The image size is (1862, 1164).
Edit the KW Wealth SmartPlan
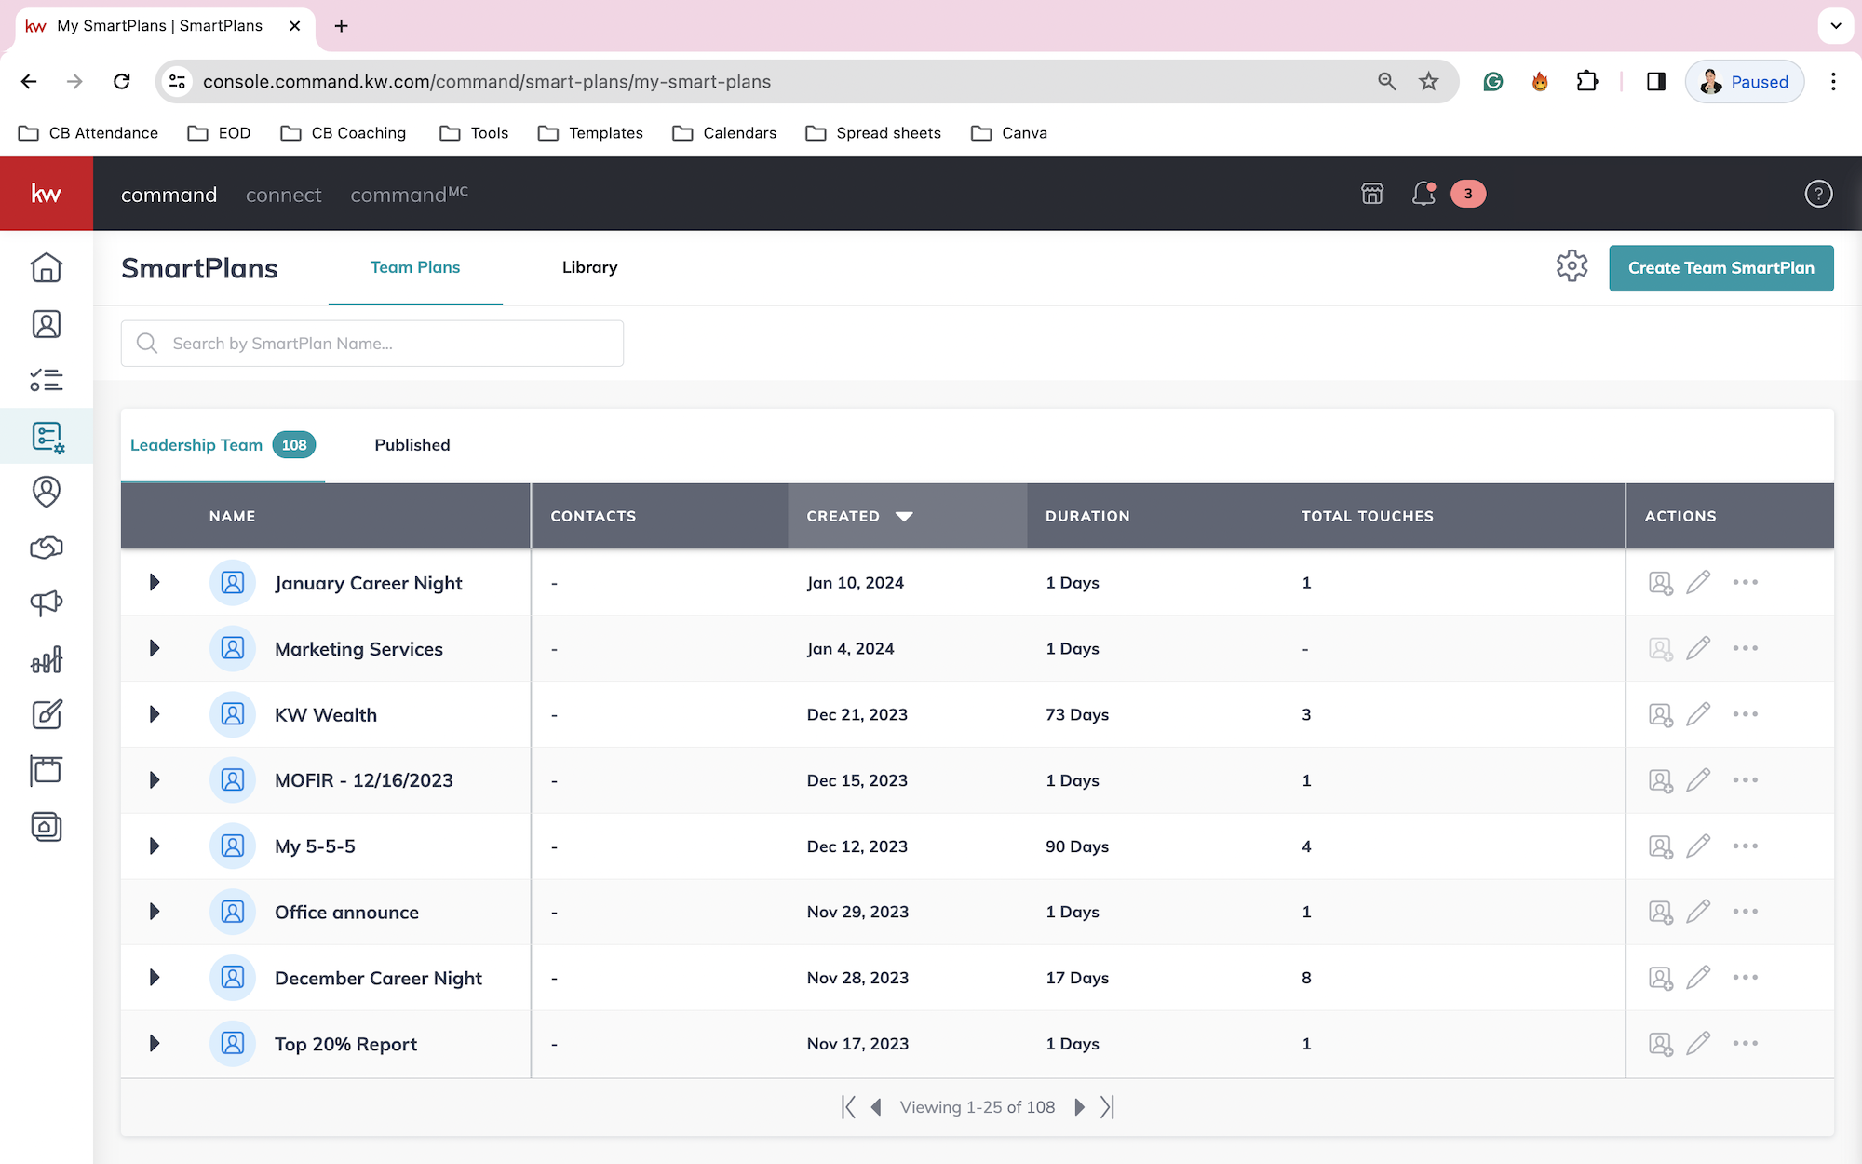[1698, 714]
